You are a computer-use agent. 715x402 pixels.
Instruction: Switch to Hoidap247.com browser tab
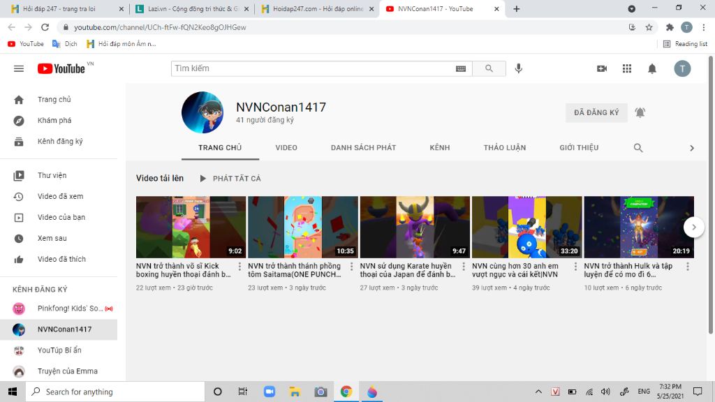[x=317, y=8]
